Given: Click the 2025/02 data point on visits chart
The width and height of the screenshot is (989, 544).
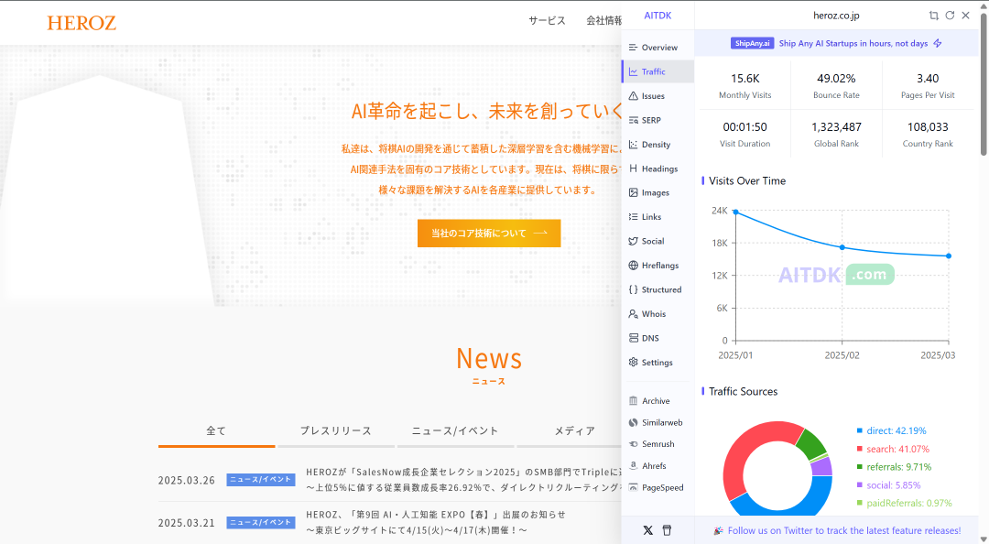Looking at the screenshot, I should pyautogui.click(x=842, y=247).
